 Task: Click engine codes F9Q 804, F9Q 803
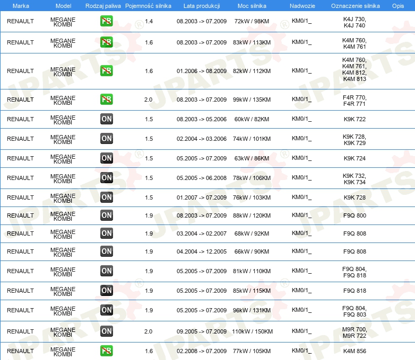tap(355, 311)
